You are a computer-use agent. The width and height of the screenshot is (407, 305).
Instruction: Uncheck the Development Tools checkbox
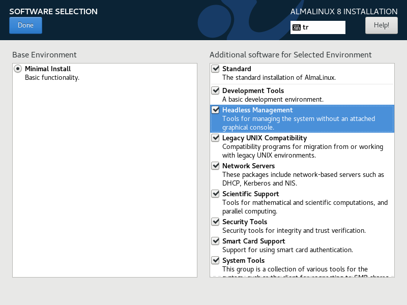[x=215, y=90]
